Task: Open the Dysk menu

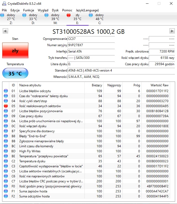Action: (55, 10)
